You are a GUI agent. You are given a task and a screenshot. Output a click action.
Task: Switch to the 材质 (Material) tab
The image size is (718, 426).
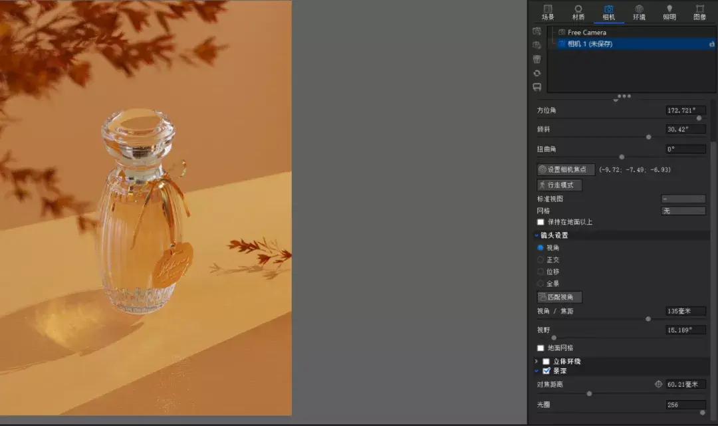pyautogui.click(x=578, y=13)
